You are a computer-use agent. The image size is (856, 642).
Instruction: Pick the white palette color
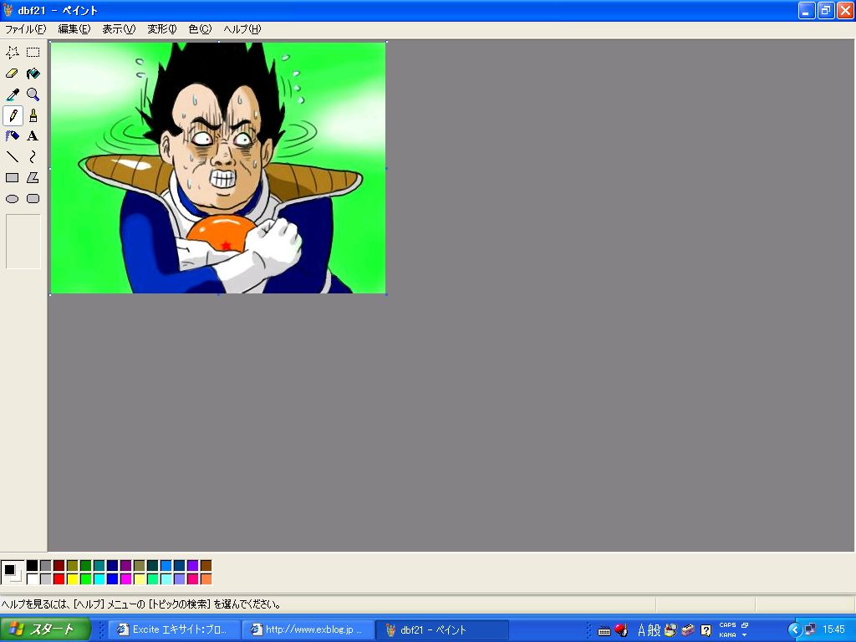(33, 578)
